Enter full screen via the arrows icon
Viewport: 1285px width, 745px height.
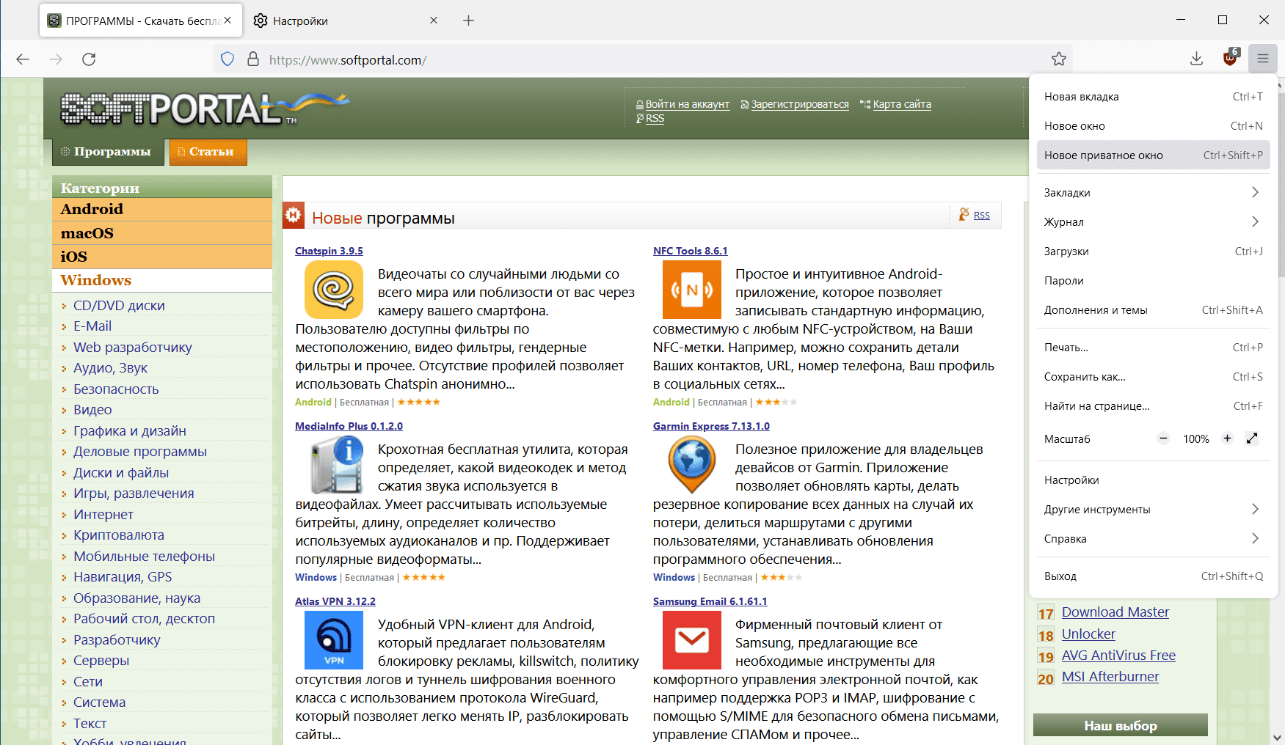(1252, 438)
